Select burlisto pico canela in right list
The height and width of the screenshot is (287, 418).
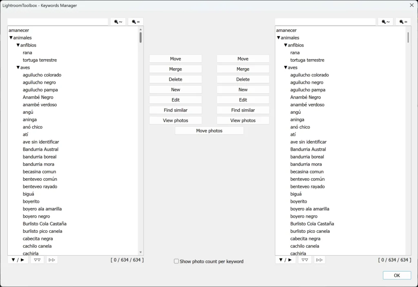coord(310,232)
